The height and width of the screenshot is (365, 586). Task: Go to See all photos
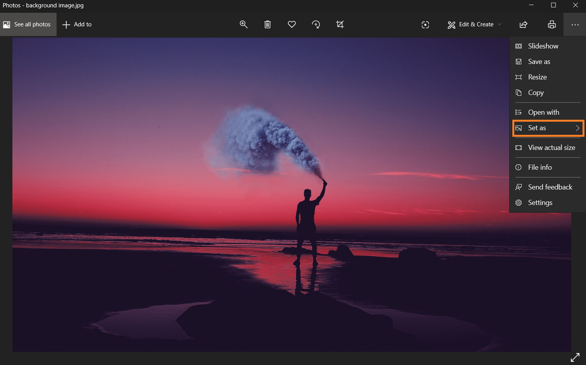pyautogui.click(x=28, y=24)
